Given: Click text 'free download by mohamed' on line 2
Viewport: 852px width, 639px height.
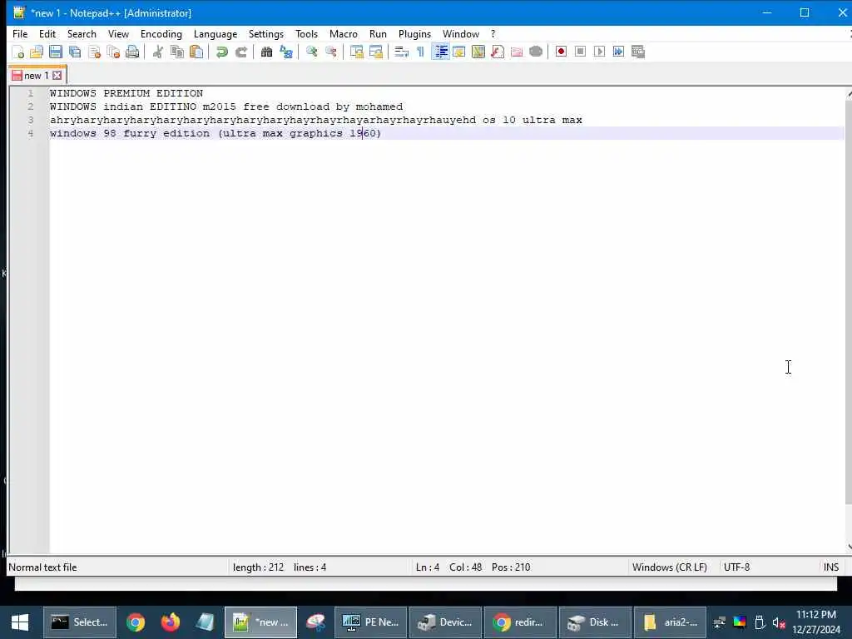Looking at the screenshot, I should 323,106.
